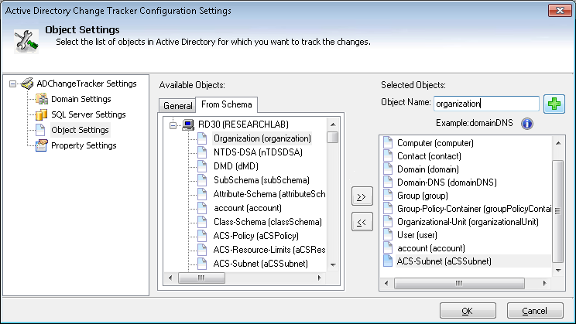Switch to the General tab
This screenshot has width=576, height=324.
(x=178, y=106)
